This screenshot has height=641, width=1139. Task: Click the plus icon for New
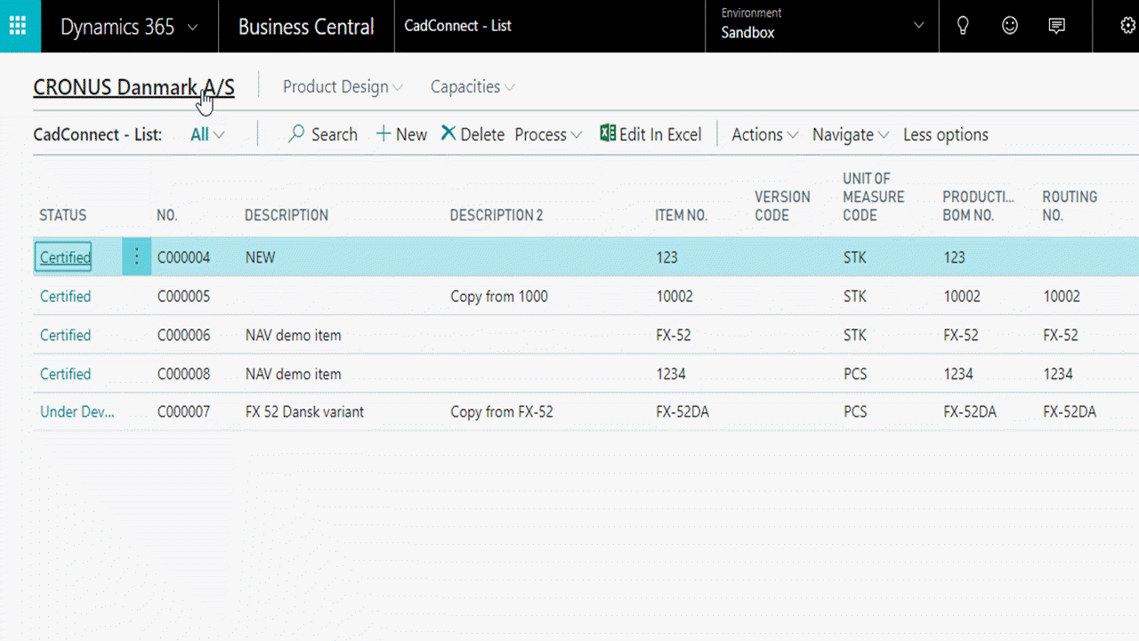[384, 134]
